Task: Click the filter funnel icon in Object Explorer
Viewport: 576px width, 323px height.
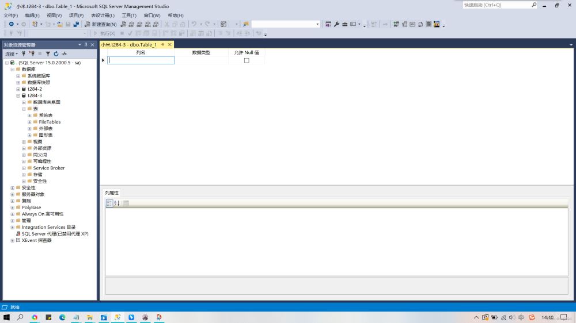Action: (48, 53)
